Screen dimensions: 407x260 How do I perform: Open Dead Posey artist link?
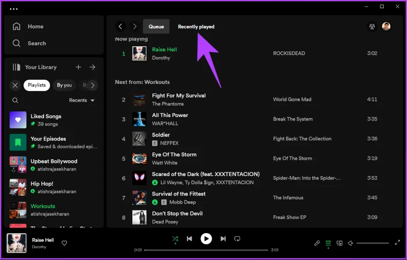[x=165, y=222]
